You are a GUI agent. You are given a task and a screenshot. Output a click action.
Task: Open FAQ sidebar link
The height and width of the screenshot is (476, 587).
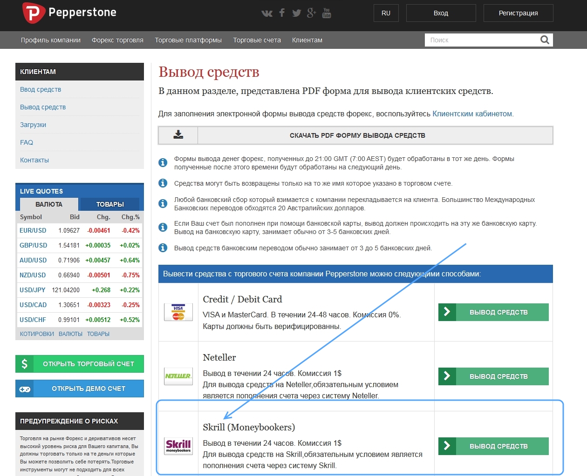tap(27, 142)
